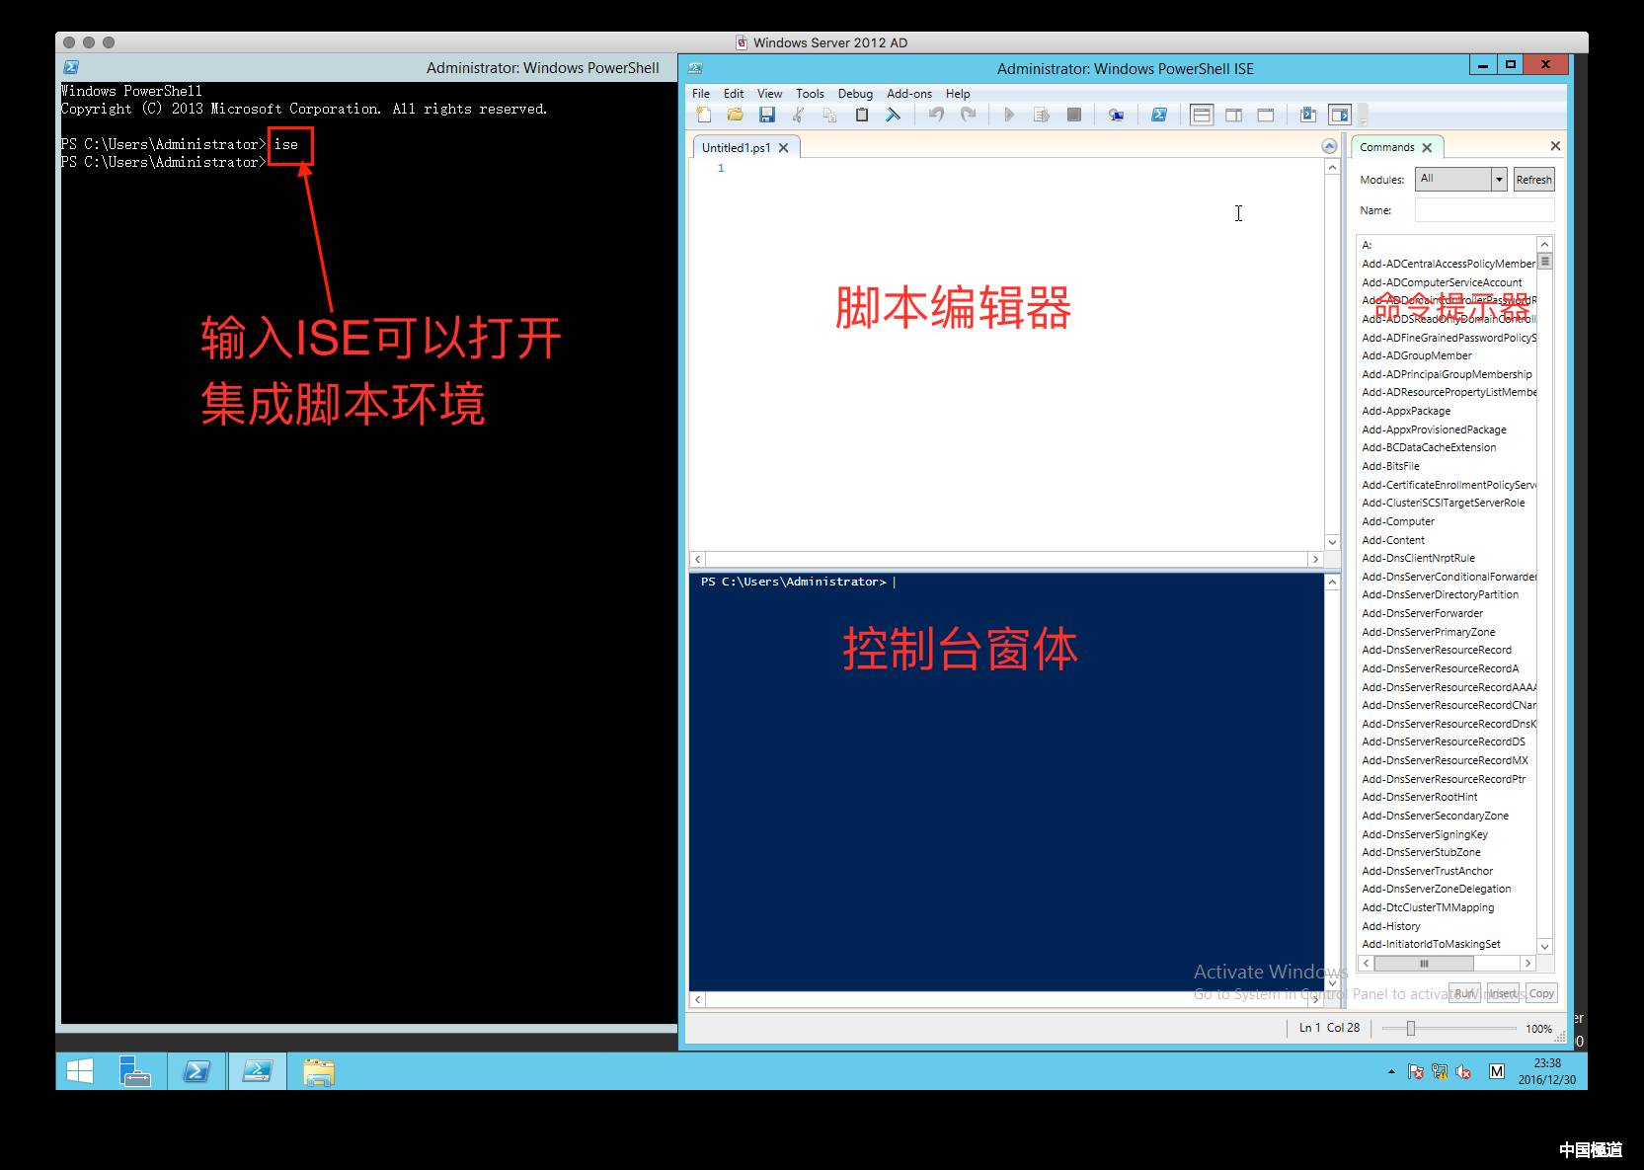Screen dimensions: 1644x1170
Task: Undo the last edit in ISE
Action: (x=936, y=115)
